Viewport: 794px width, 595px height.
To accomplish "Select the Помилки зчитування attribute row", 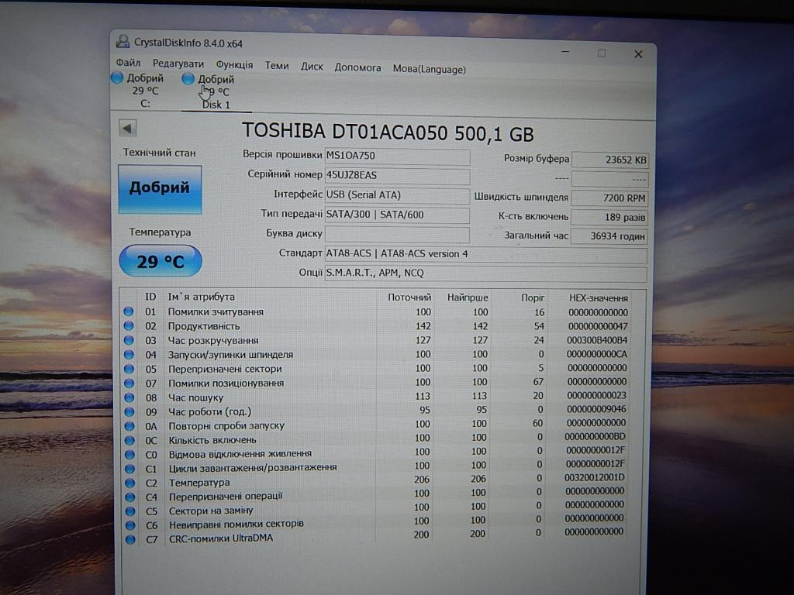I will (x=376, y=312).
